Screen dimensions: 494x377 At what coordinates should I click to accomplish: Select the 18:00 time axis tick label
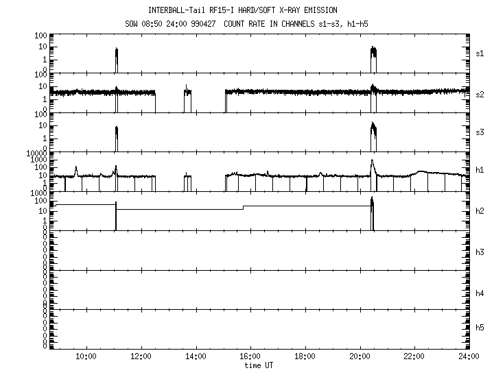coord(305,357)
